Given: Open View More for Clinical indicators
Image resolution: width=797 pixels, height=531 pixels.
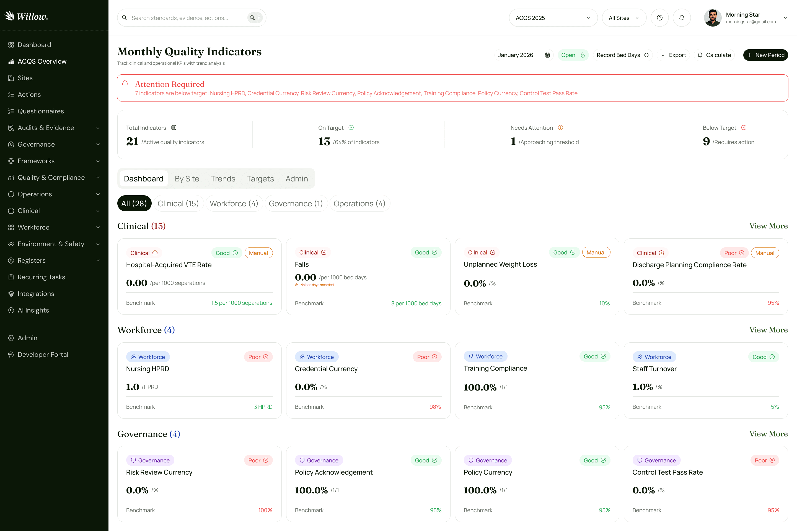Looking at the screenshot, I should [x=767, y=226].
